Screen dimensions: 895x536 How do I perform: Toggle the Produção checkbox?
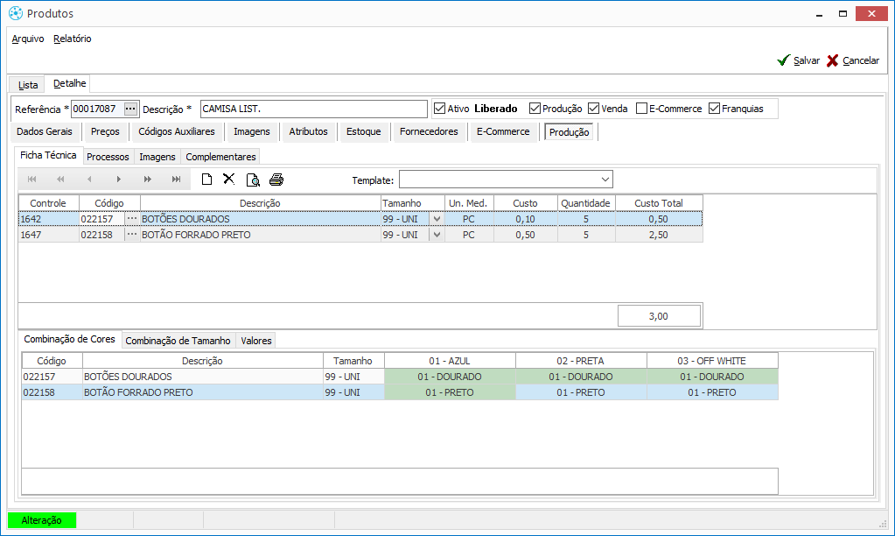tap(535, 109)
